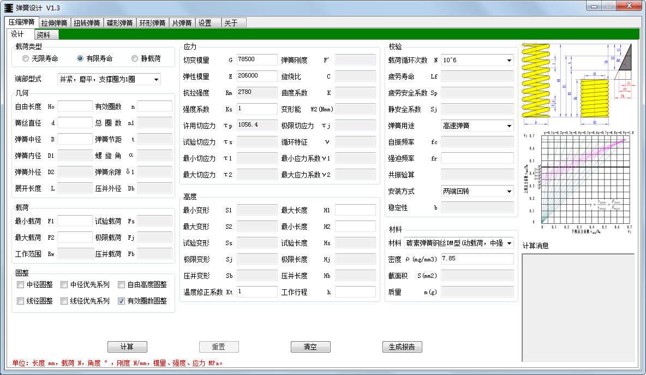The width and height of the screenshot is (646, 375).
Task: Toggle the 有效圈数圆整 checkbox
Action: (x=121, y=301)
